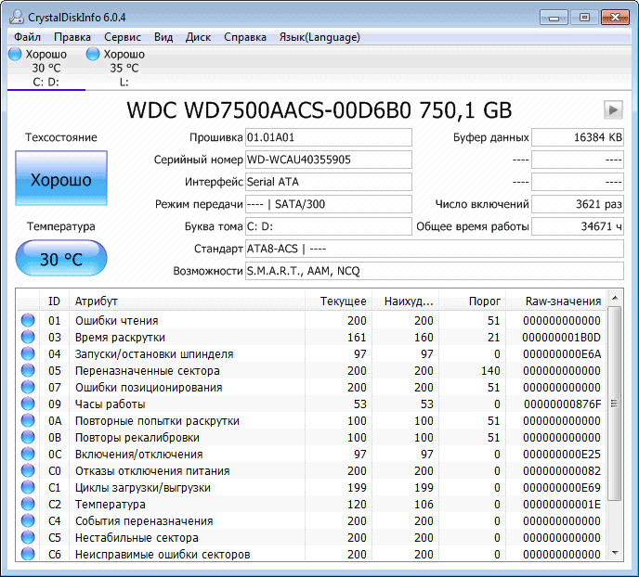Open the Язык(Language) menu
Image resolution: width=639 pixels, height=577 pixels.
pyautogui.click(x=319, y=37)
